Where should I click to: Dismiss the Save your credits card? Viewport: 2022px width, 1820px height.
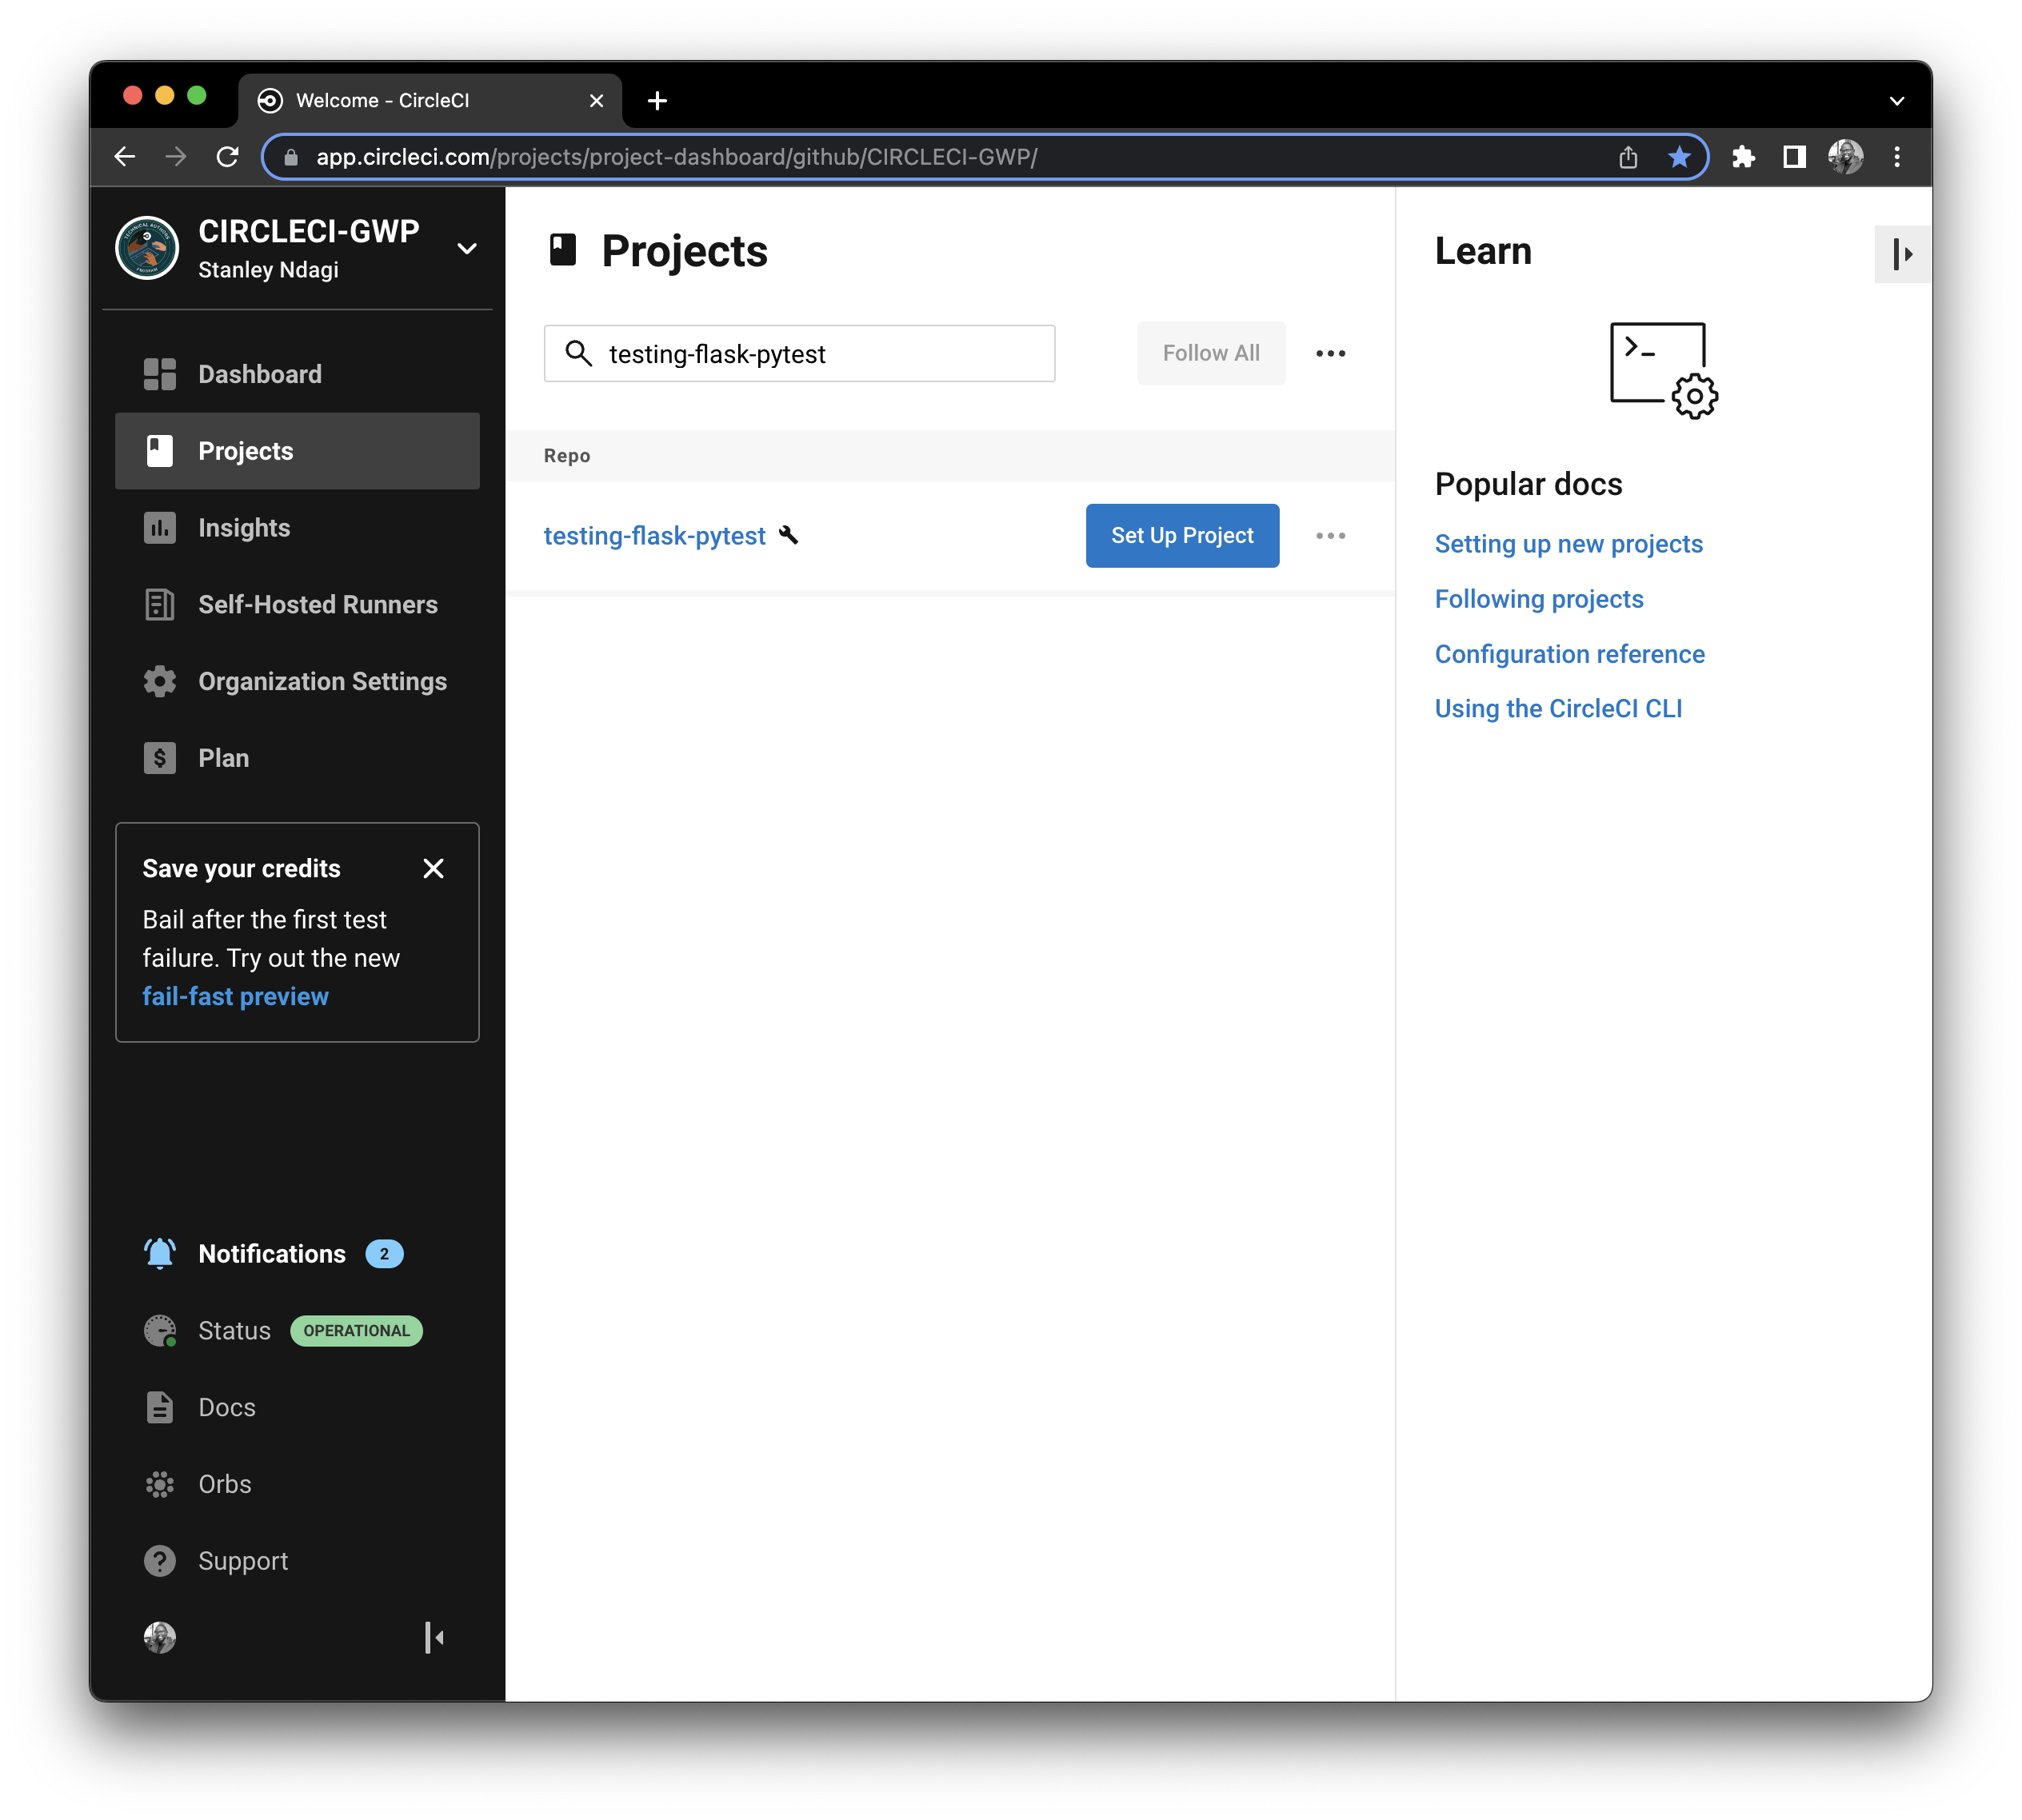(x=433, y=868)
